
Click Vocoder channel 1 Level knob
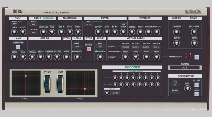click(x=115, y=78)
